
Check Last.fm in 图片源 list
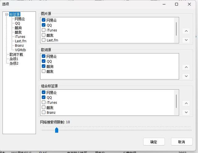click(x=44, y=40)
